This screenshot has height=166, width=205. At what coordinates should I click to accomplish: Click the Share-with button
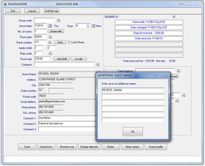(x=56, y=31)
